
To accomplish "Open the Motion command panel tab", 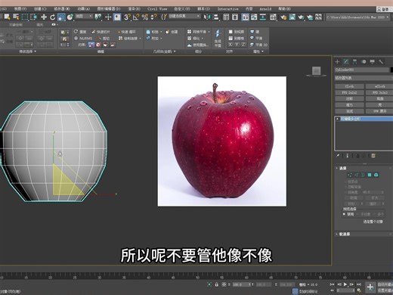I will pyautogui.click(x=364, y=61).
